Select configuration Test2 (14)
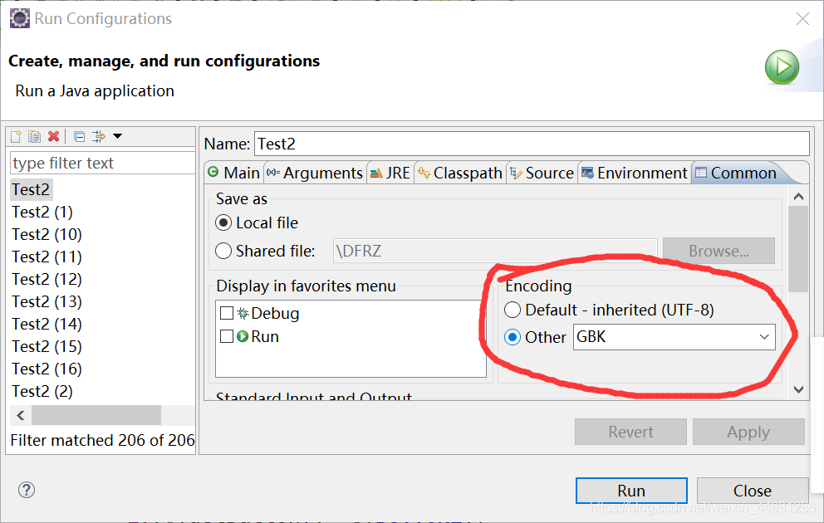 click(47, 325)
